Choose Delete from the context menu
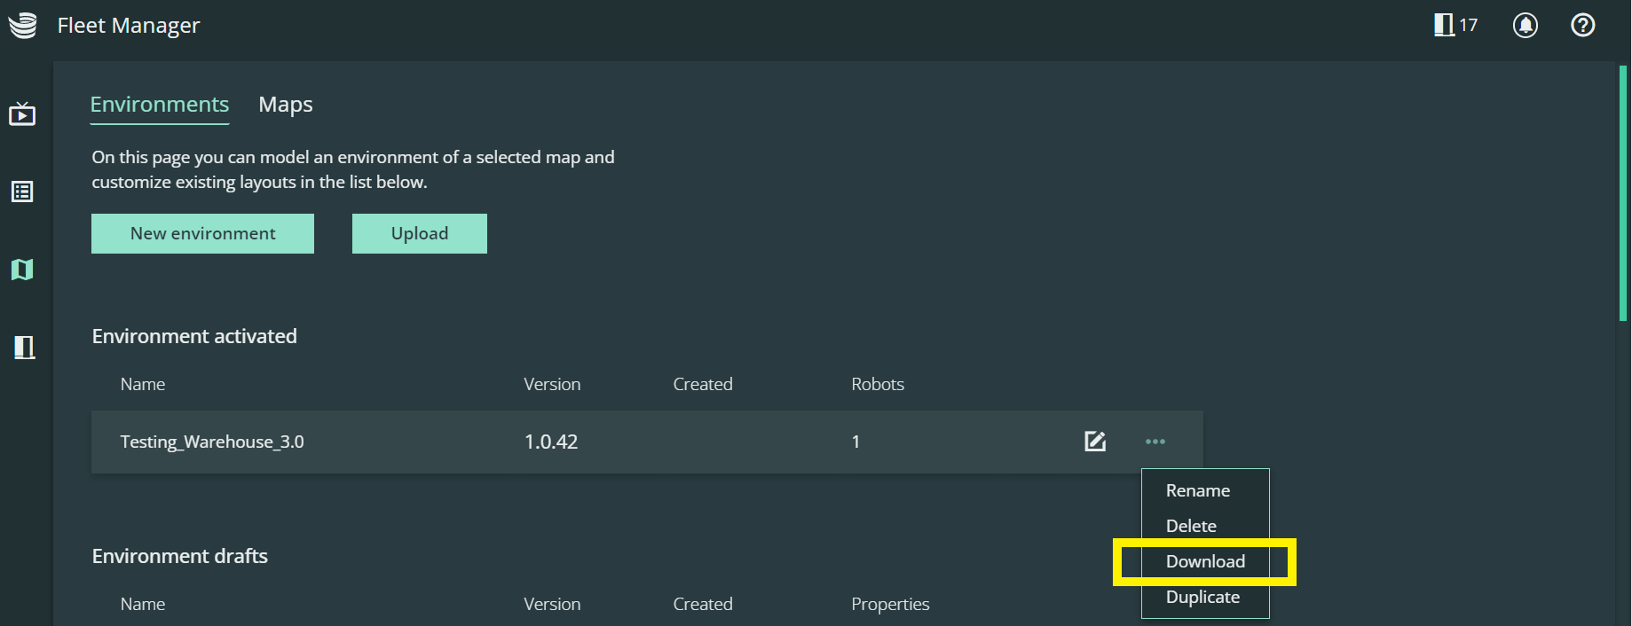Screen dimensions: 1632x626 point(1191,526)
